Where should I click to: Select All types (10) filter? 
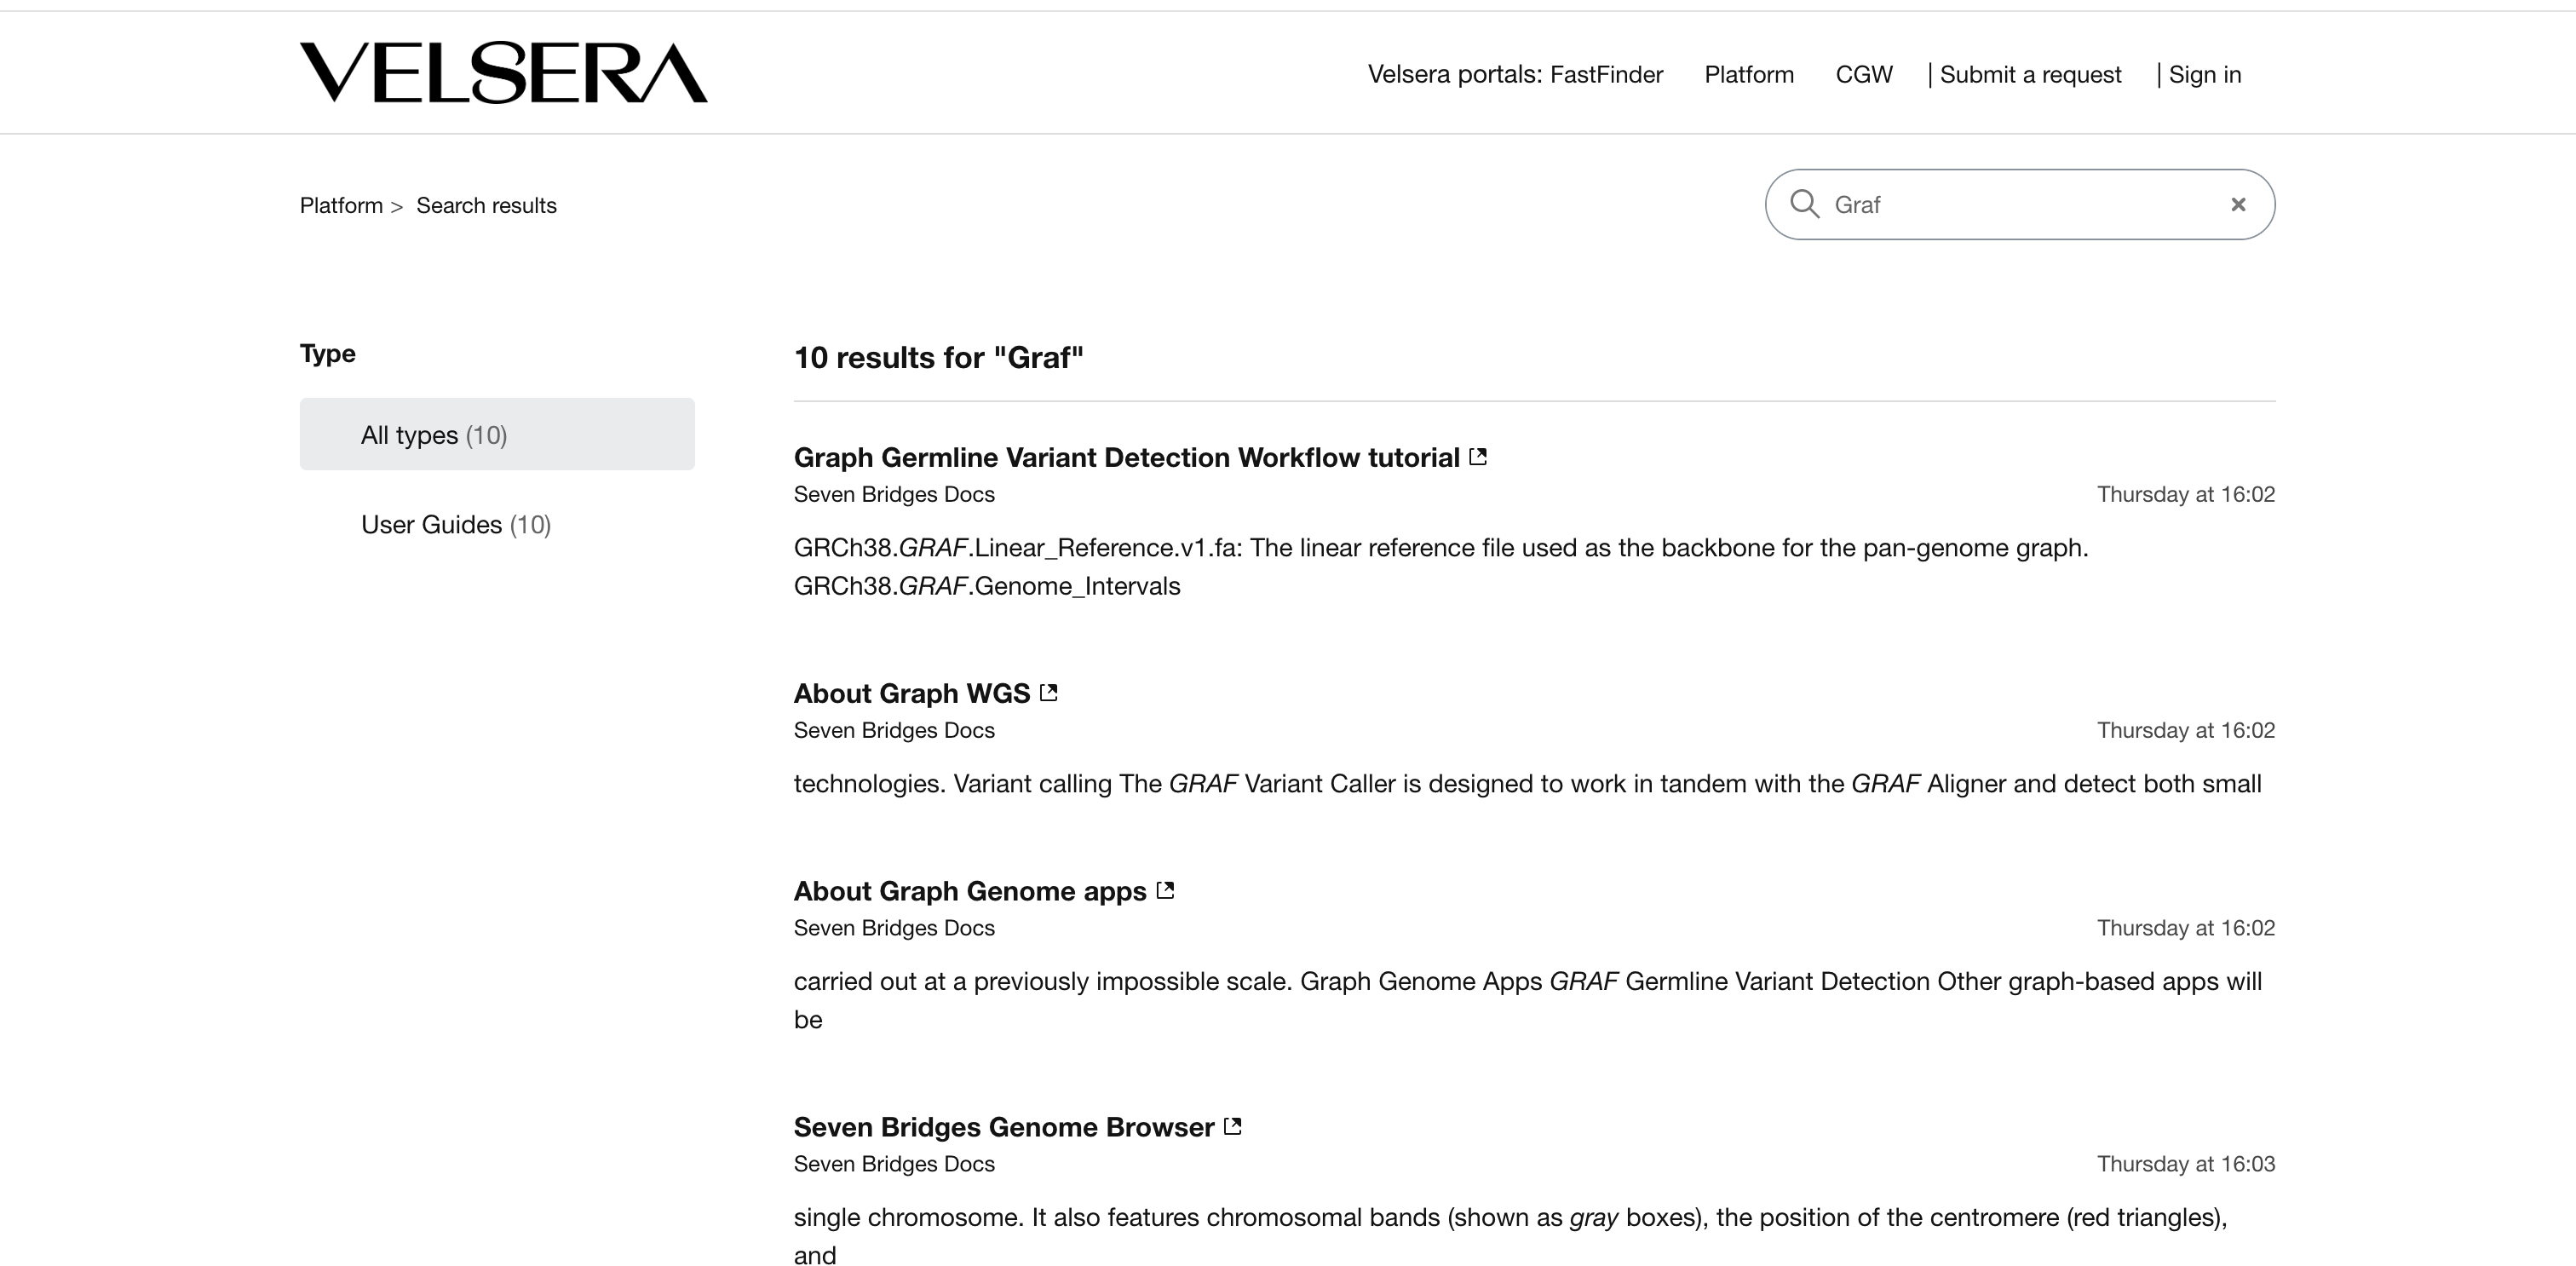click(497, 434)
